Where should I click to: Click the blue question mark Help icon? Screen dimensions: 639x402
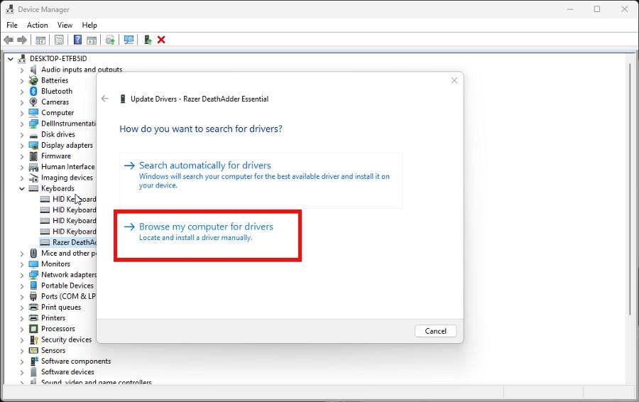(x=77, y=40)
